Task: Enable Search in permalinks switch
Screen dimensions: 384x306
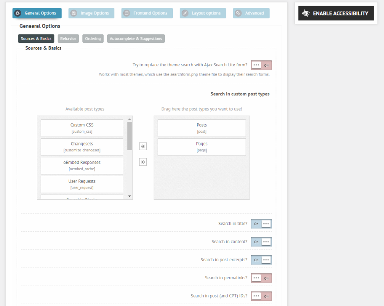Action: tap(261, 278)
